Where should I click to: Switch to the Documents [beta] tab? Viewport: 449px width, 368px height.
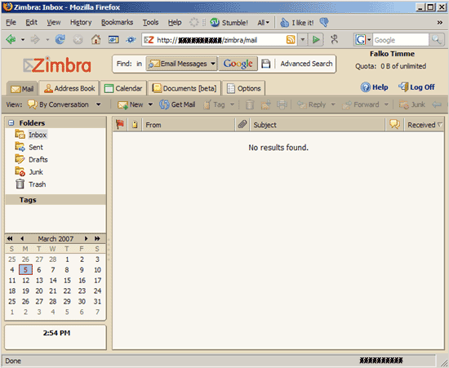tap(184, 88)
